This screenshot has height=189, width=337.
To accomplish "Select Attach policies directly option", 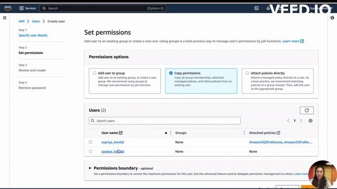I will pos(247,73).
